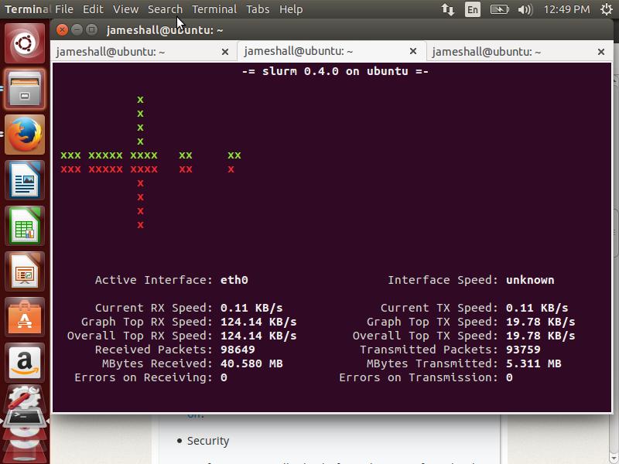The height and width of the screenshot is (464, 619).
Task: Click Security item in background window
Action: pyautogui.click(x=207, y=441)
